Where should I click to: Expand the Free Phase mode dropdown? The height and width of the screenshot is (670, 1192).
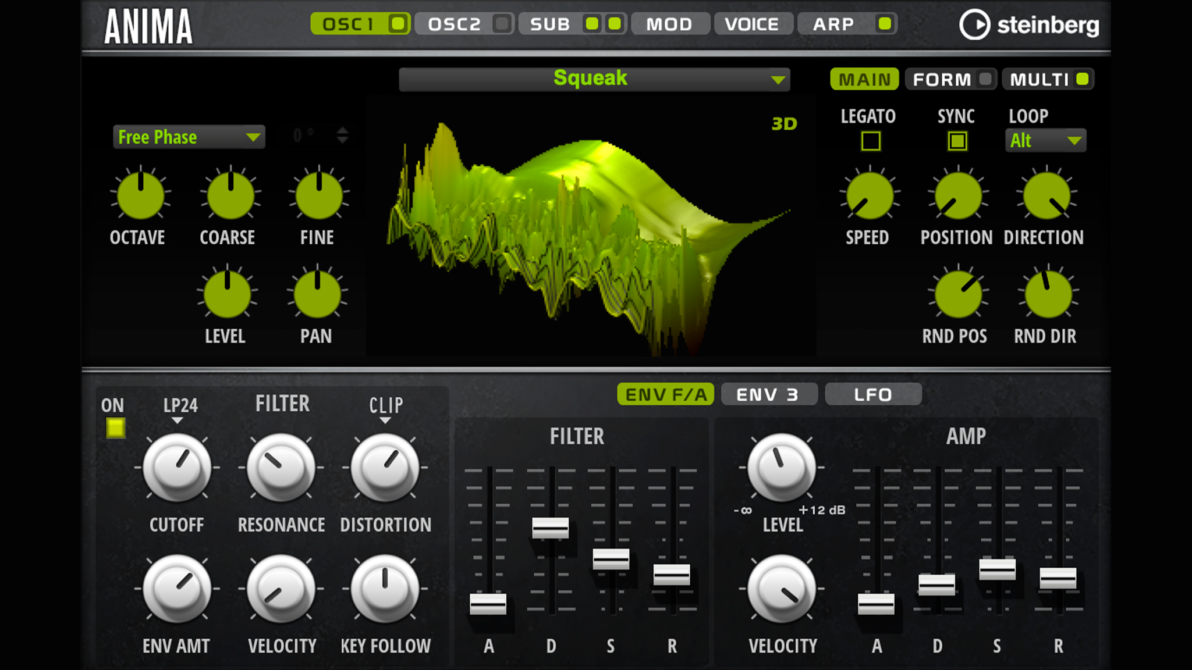(x=189, y=137)
